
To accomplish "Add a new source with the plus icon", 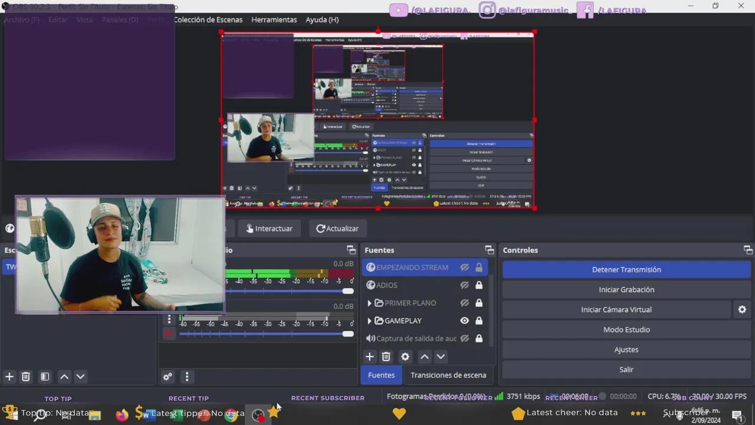I will coord(369,357).
